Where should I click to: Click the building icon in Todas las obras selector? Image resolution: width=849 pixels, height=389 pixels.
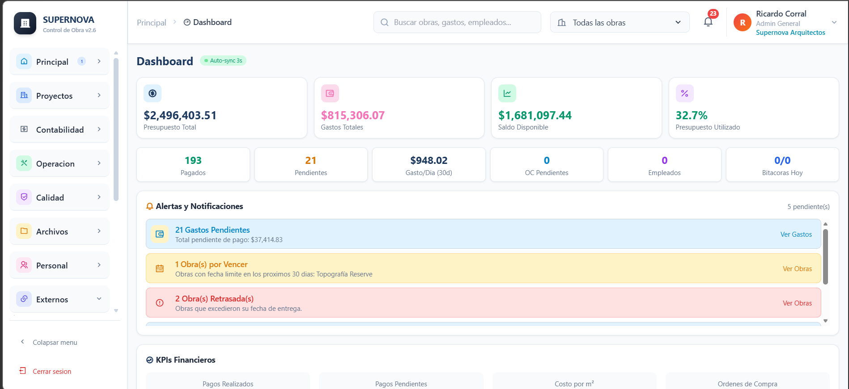pyautogui.click(x=562, y=22)
